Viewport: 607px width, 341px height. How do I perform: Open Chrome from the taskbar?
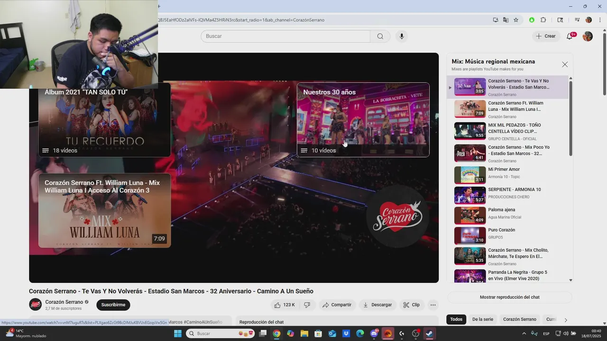point(276,333)
